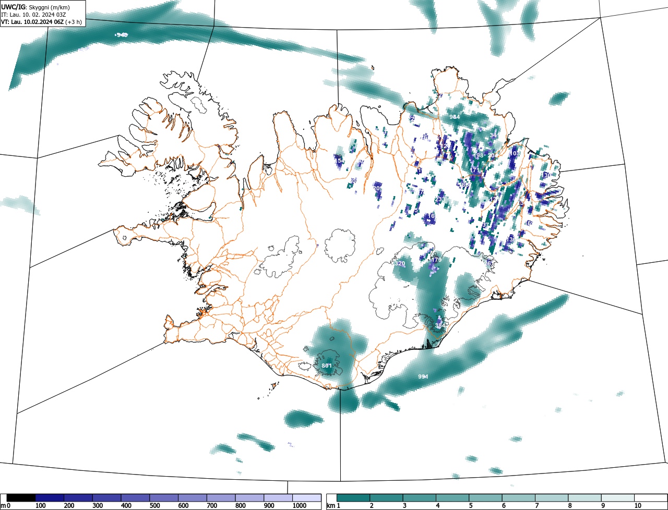This screenshot has width=668, height=510.
Task: Select the 100–200 m dark blue legend swatch
Action: pyautogui.click(x=50, y=498)
